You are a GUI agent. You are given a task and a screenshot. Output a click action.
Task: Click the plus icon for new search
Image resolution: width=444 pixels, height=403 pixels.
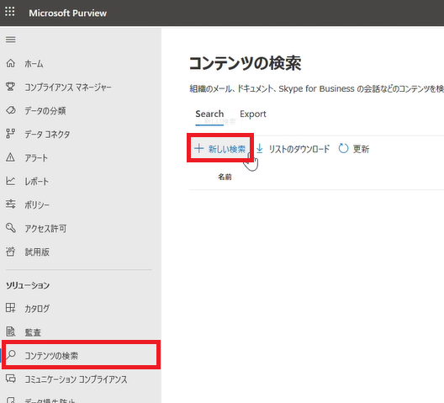199,148
